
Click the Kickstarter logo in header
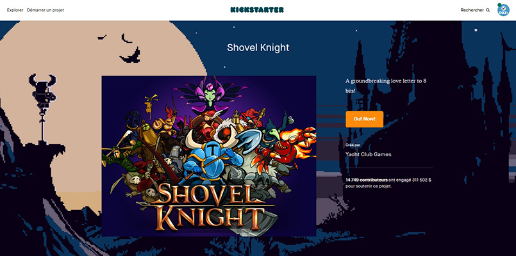click(x=257, y=10)
